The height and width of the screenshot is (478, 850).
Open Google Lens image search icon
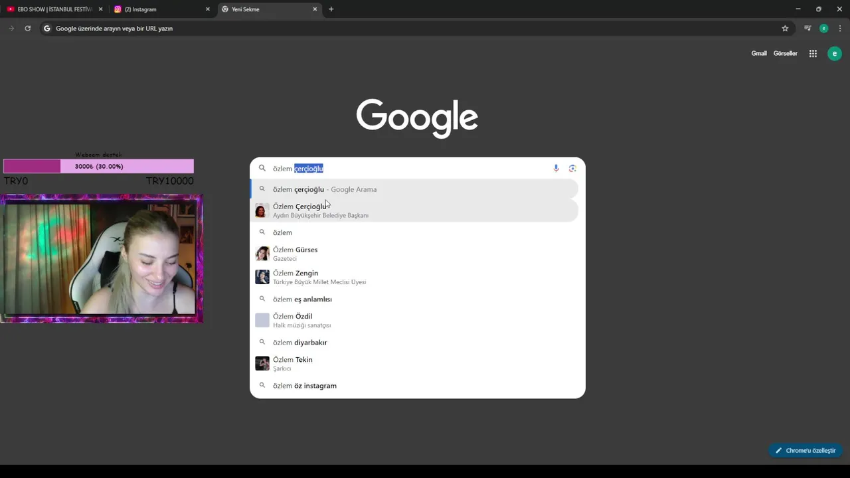click(x=572, y=169)
